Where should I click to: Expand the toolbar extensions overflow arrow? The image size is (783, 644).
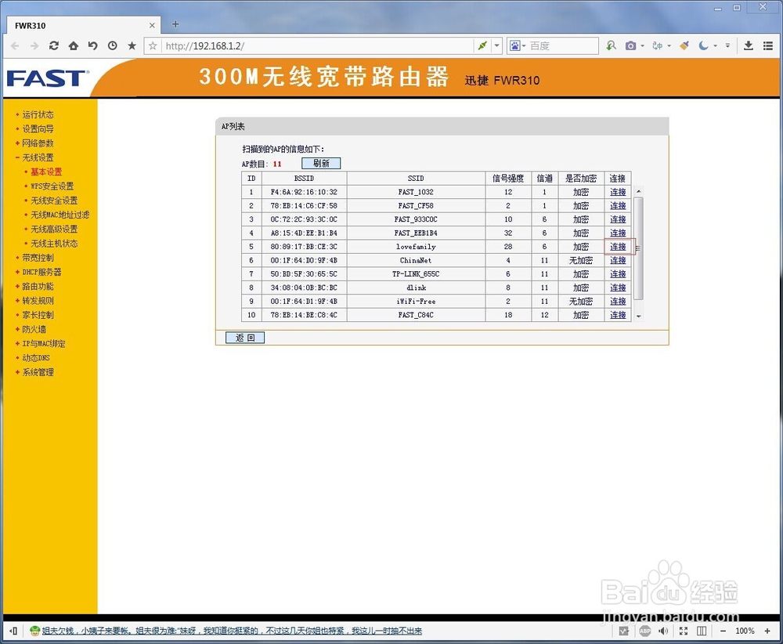pyautogui.click(x=727, y=46)
